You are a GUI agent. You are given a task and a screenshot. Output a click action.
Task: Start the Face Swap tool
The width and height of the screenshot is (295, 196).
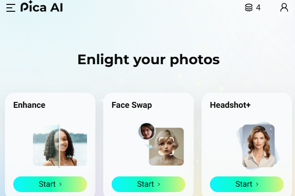pyautogui.click(x=148, y=184)
